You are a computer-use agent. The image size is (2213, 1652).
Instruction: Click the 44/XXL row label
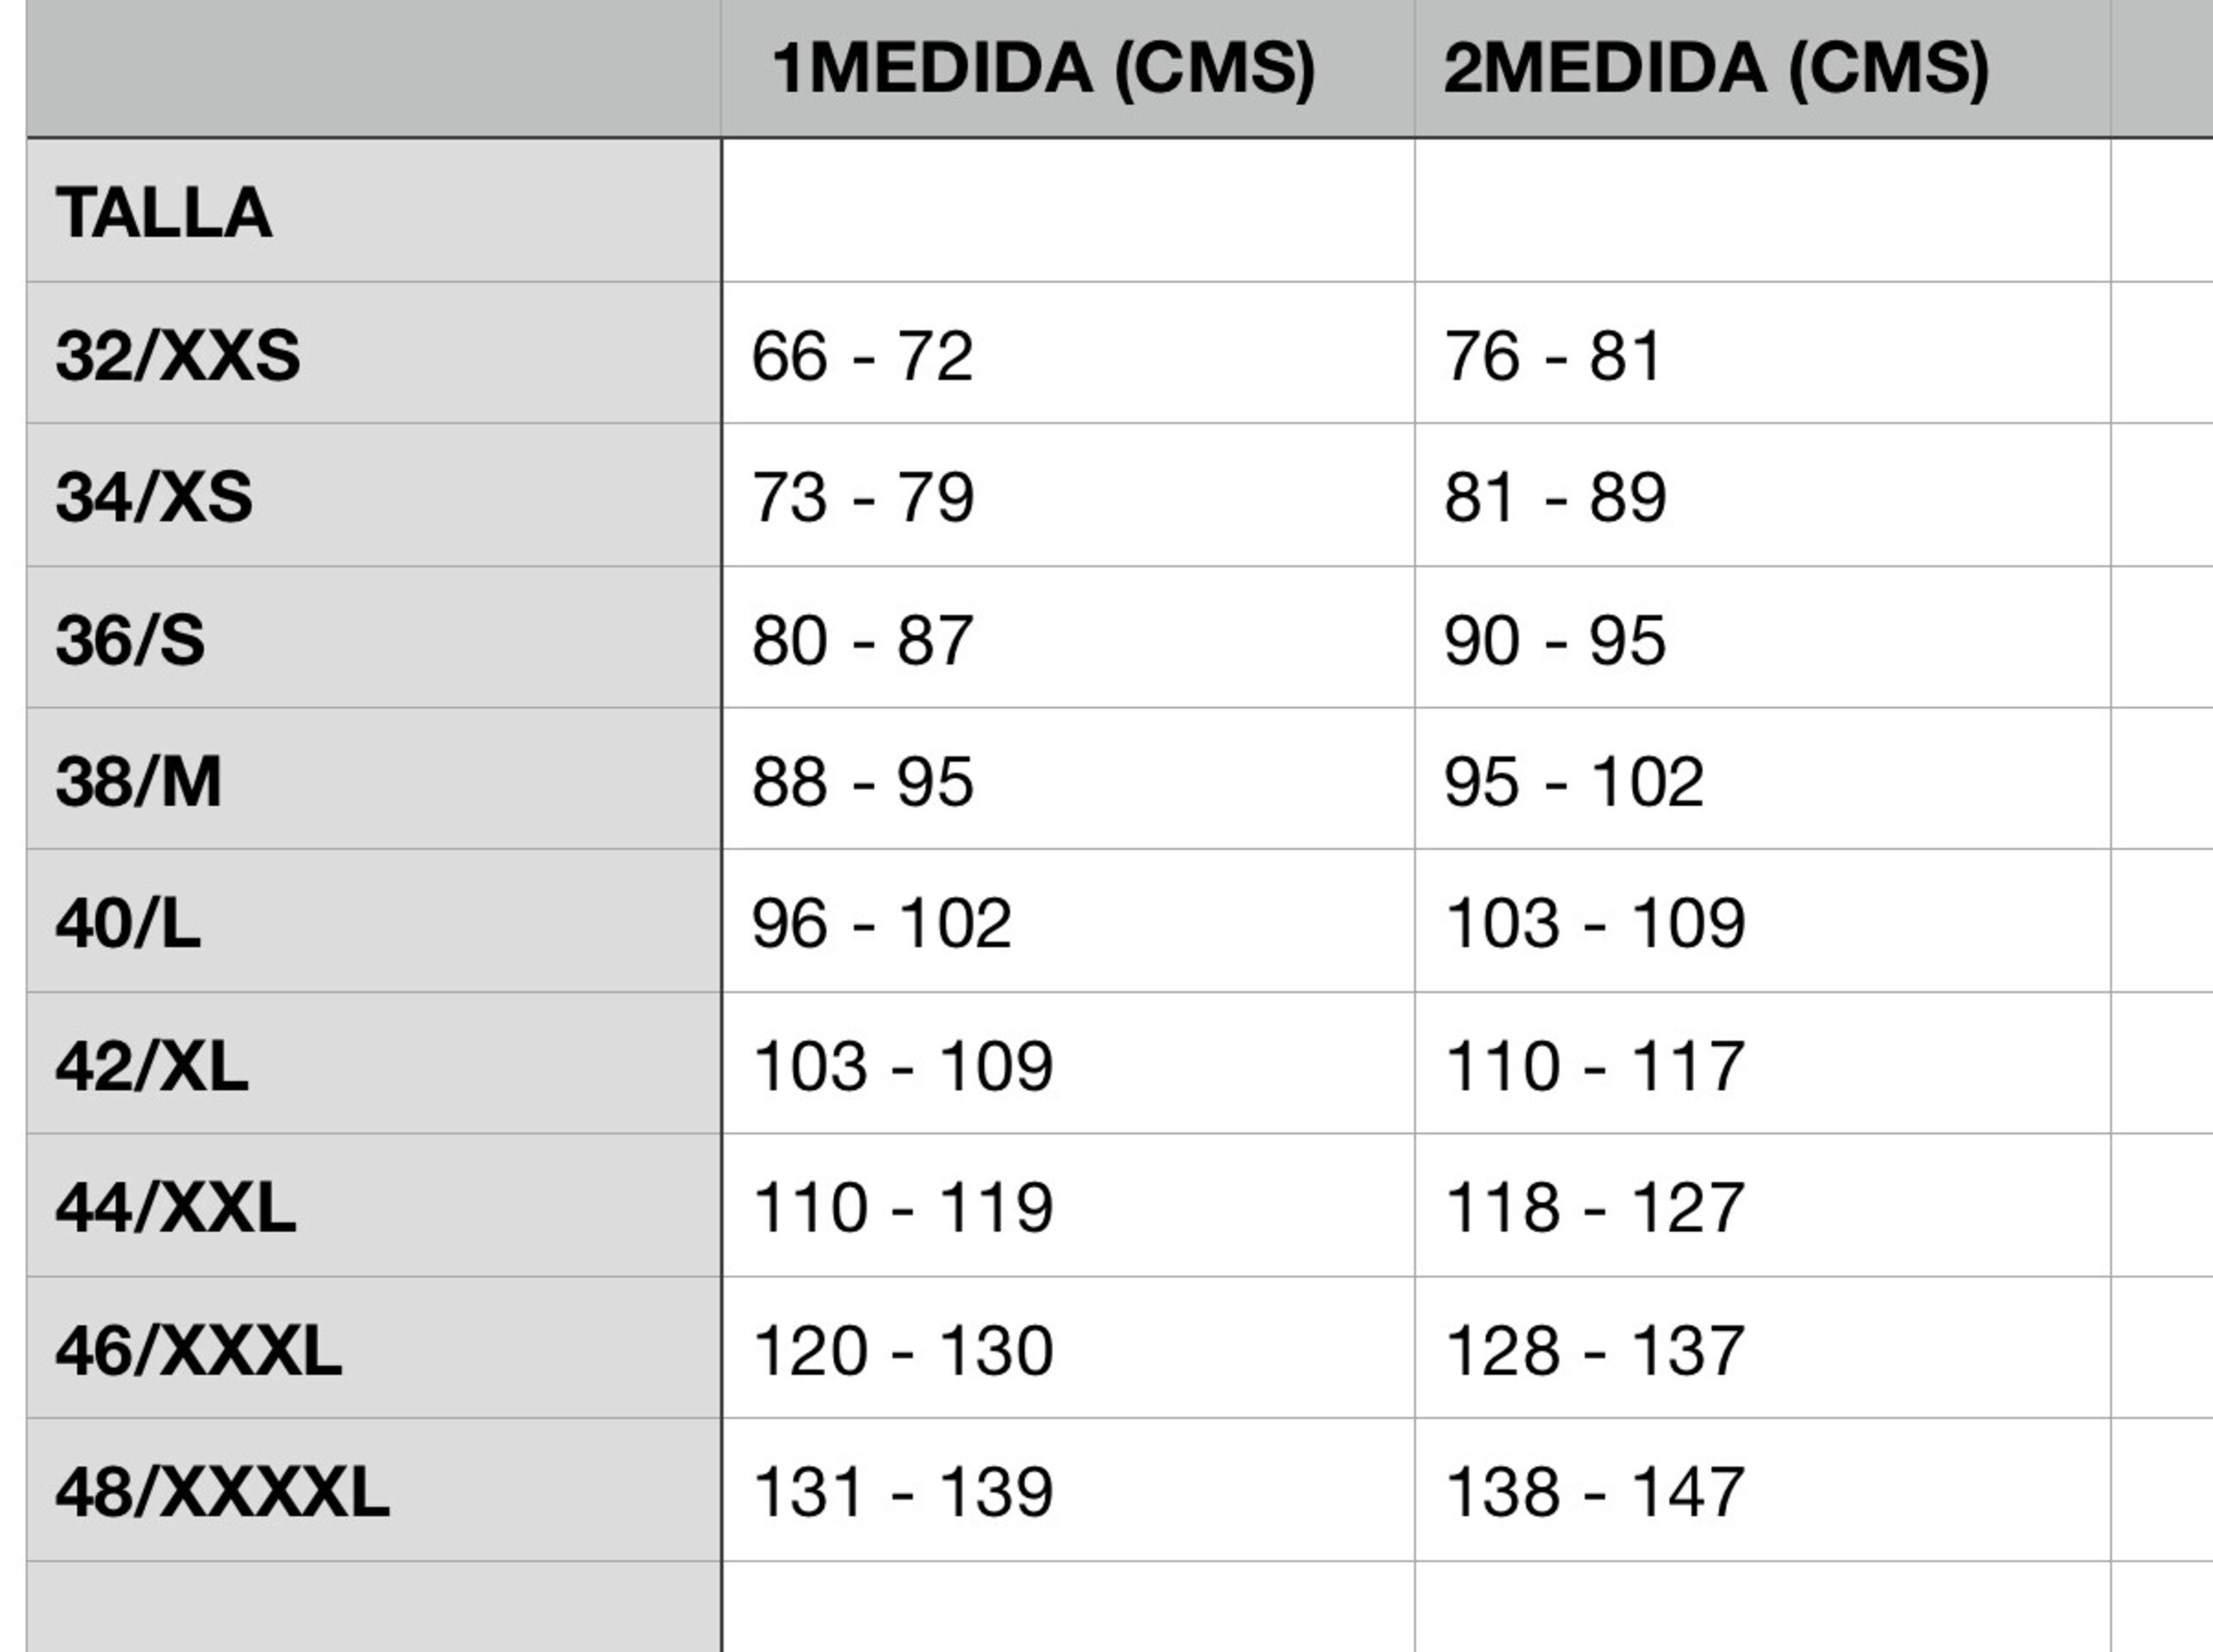pos(374,1205)
